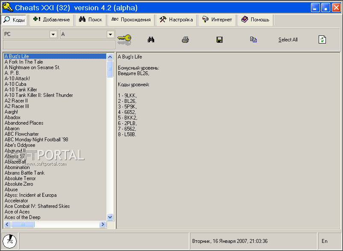The width and height of the screenshot is (343, 251).
Task: Select ABC Flowcharter in the list
Action: pyautogui.click(x=55, y=134)
